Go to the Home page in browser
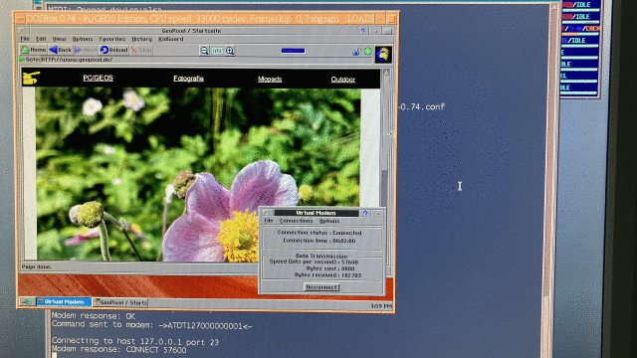 pyautogui.click(x=33, y=50)
